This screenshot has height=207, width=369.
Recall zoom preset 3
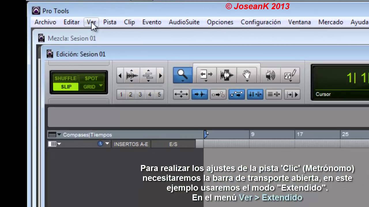tap(140, 94)
